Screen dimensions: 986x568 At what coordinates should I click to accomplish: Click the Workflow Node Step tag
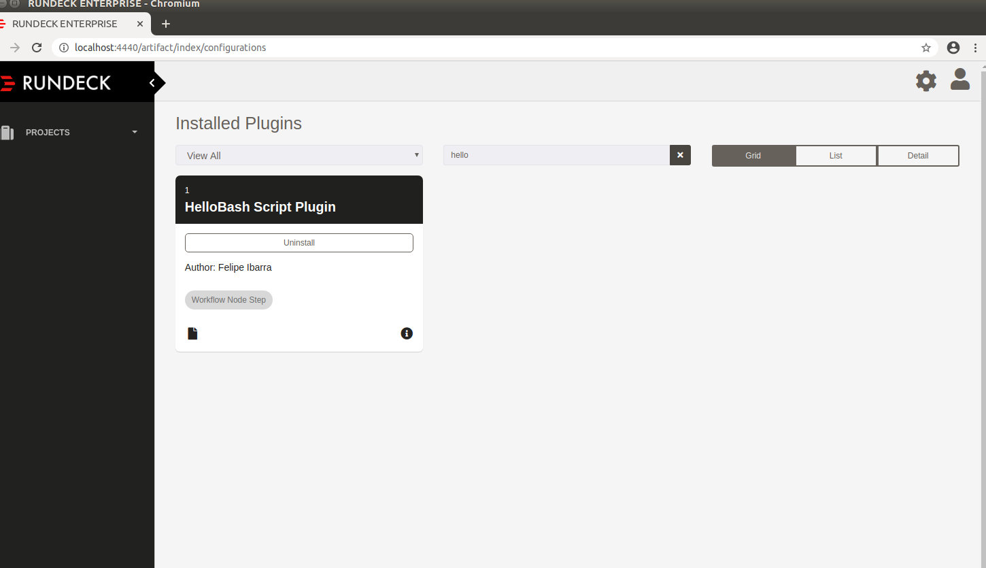[228, 299]
